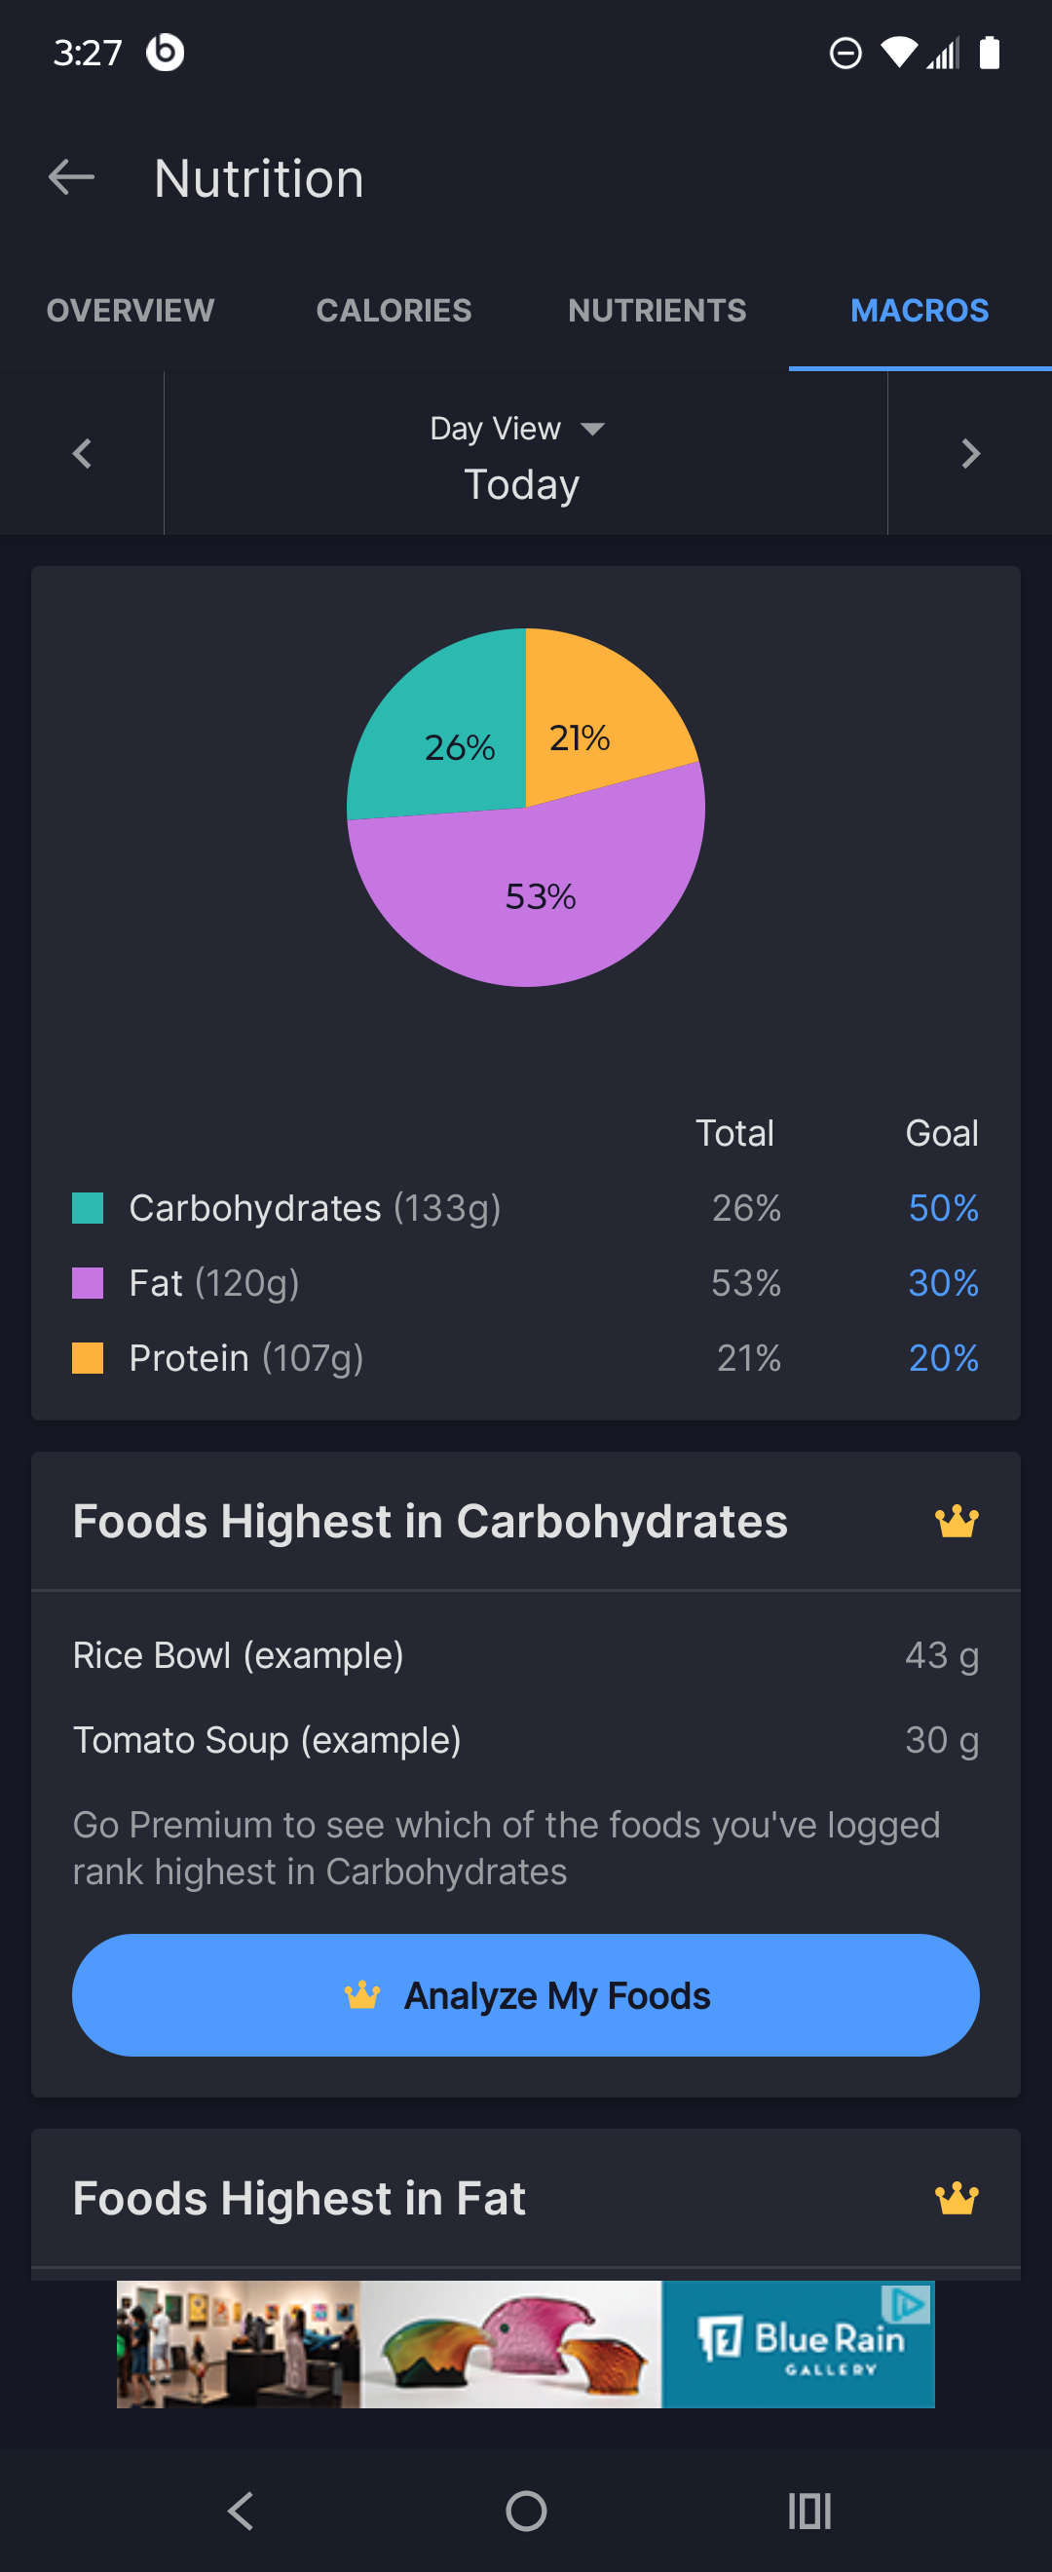Tap the Android home navigation button
The image size is (1052, 2572).
(x=526, y=2511)
